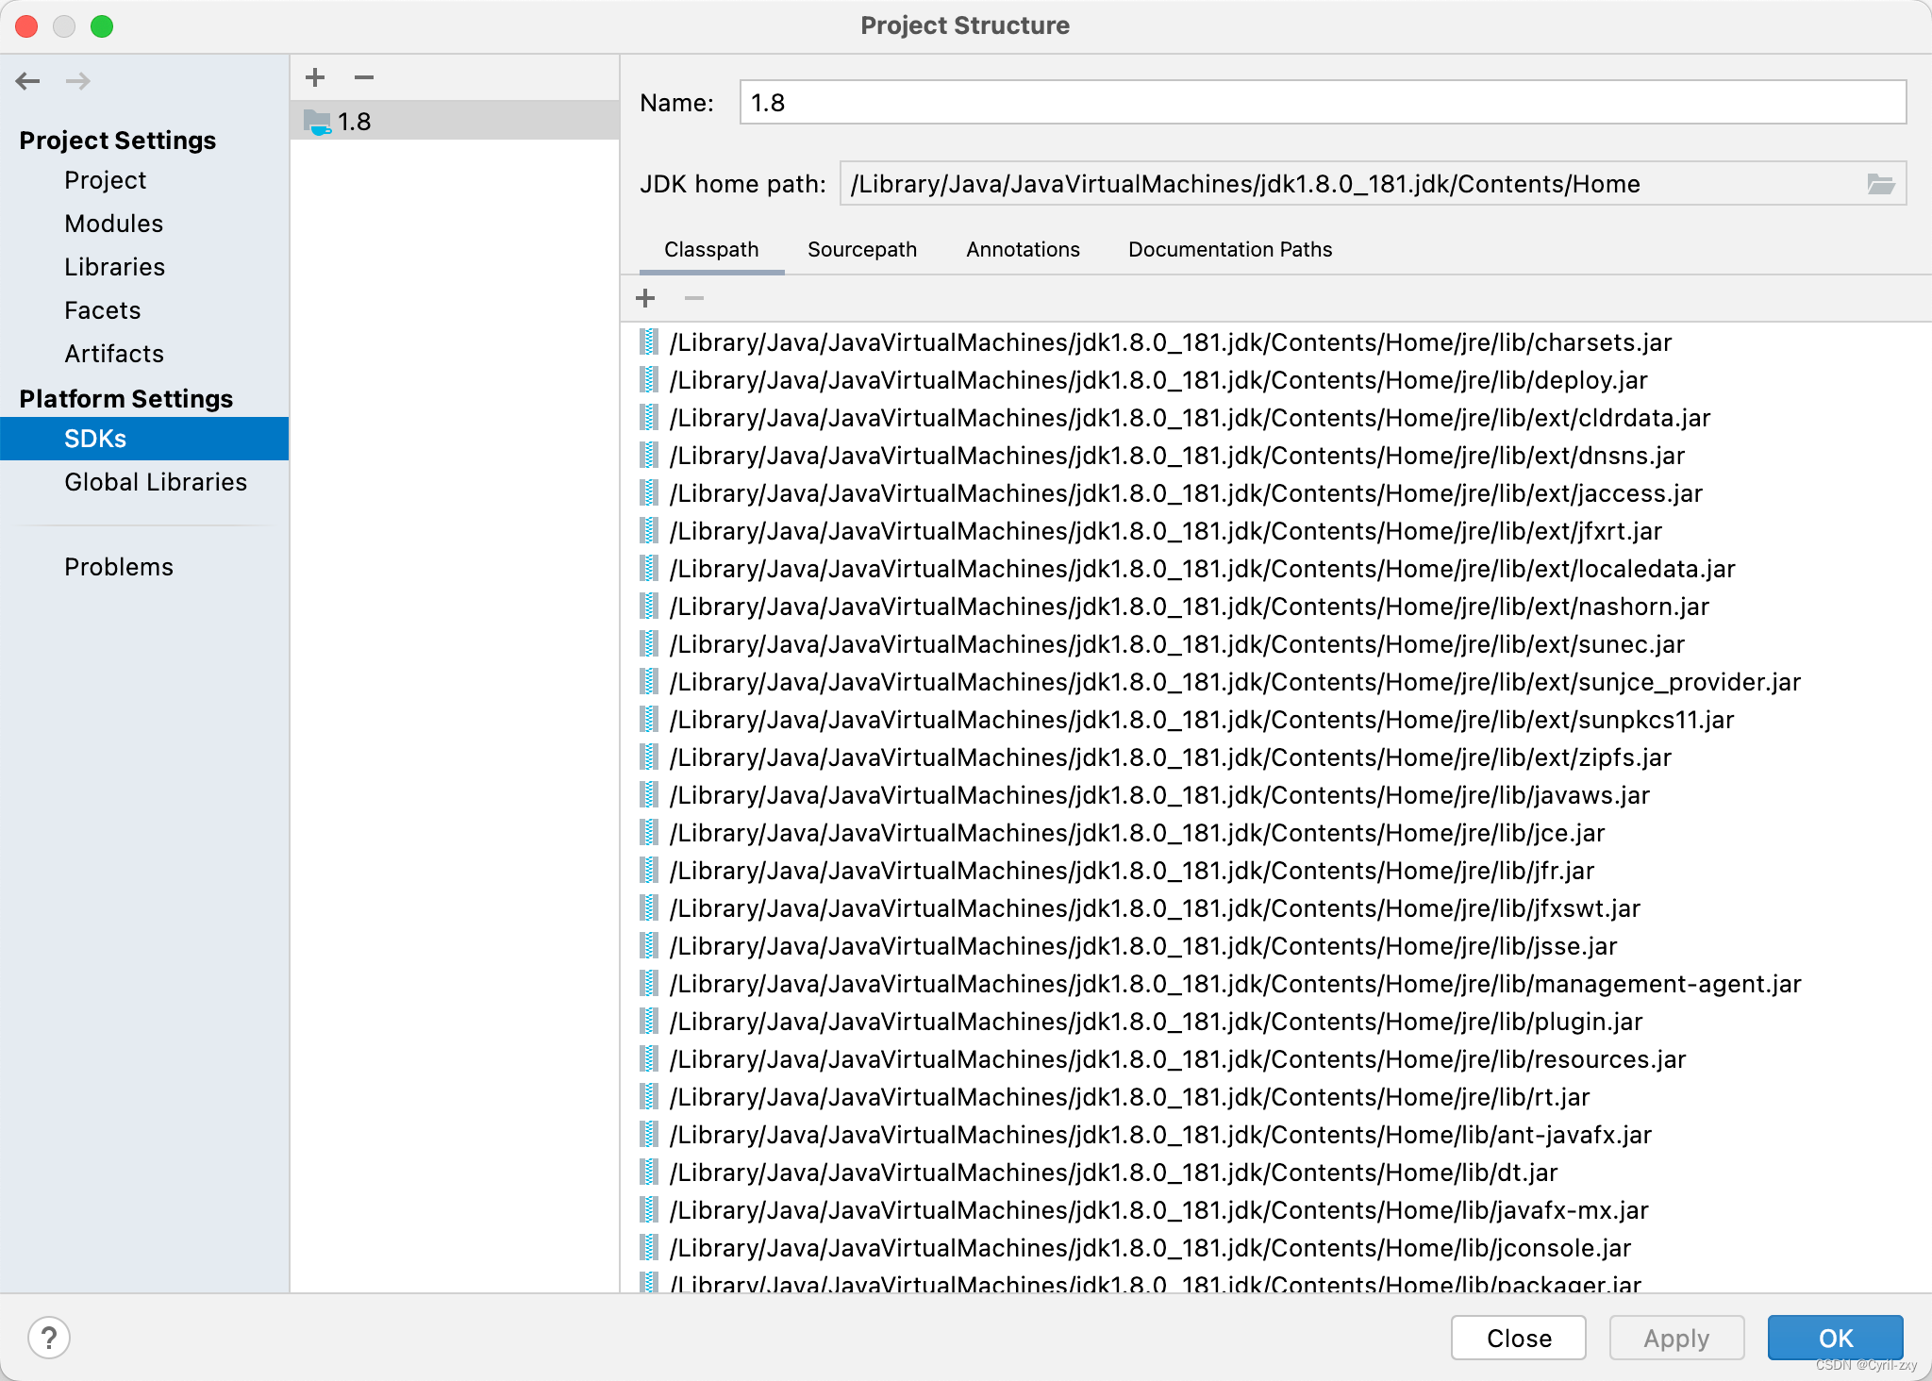Click the add new SDK plus icon
This screenshot has width=1932, height=1381.
[x=315, y=77]
